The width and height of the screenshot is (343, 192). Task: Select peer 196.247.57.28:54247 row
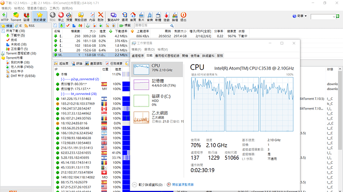[92, 108]
